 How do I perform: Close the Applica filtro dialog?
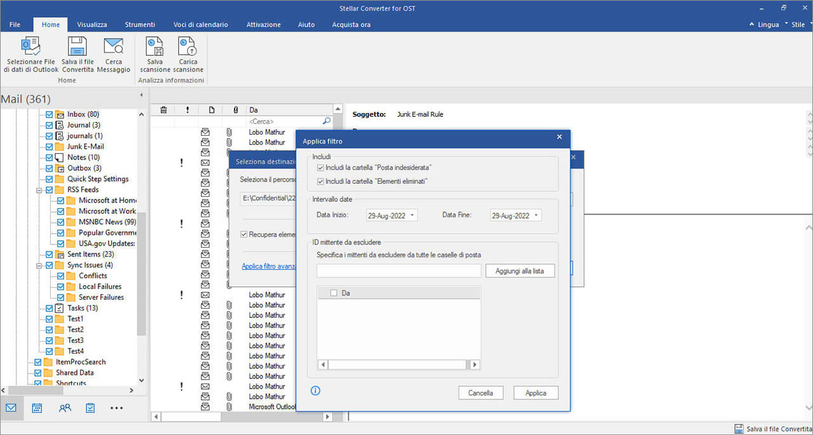coord(560,137)
